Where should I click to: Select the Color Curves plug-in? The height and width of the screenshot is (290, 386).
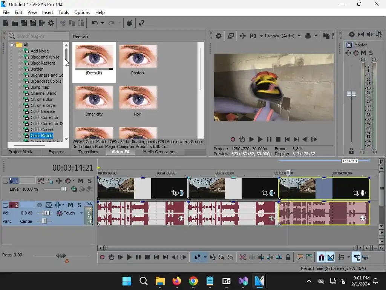(42, 130)
